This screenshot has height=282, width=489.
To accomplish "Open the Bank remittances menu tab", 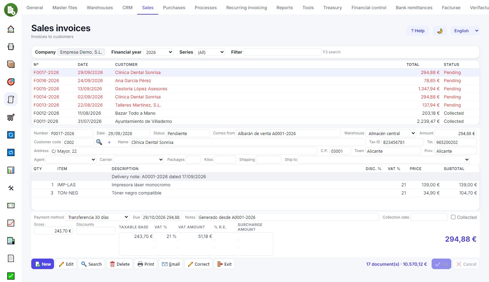I will click(x=414, y=7).
